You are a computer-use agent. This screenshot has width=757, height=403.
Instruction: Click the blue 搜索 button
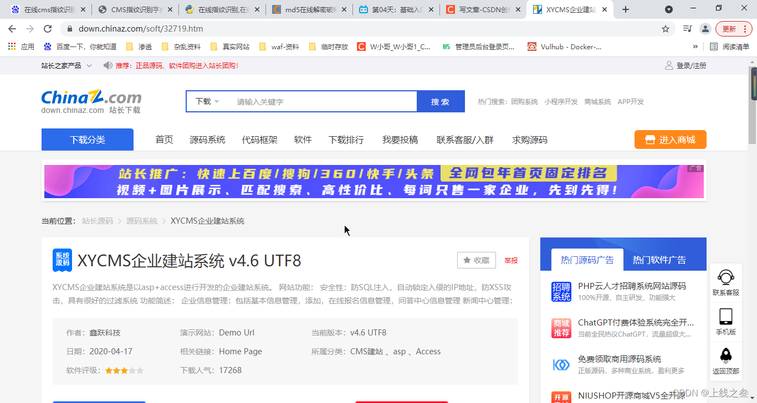[x=441, y=101]
